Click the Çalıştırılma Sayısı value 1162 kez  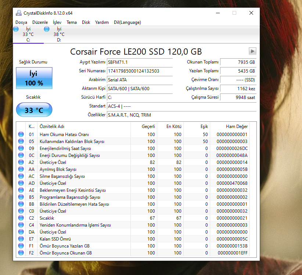pyautogui.click(x=238, y=89)
